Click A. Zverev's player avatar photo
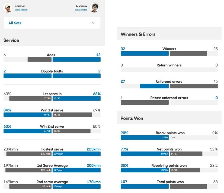Image resolution: width=224 pixels, height=193 pixels. [x=95, y=8]
